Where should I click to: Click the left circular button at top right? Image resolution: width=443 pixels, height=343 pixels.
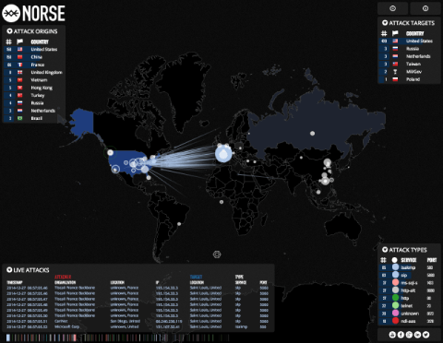click(392, 8)
